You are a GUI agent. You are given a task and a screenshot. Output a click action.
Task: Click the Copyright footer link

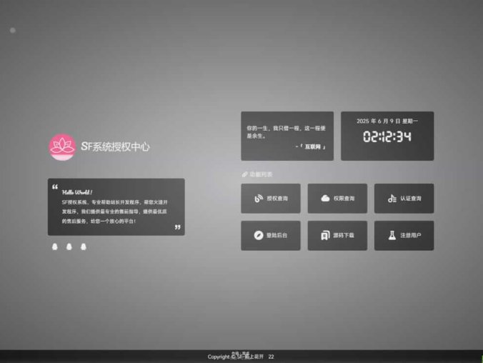pos(240,357)
